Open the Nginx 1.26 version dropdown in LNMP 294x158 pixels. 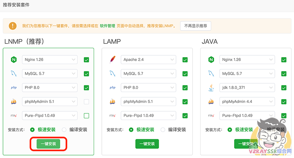coord(50,60)
